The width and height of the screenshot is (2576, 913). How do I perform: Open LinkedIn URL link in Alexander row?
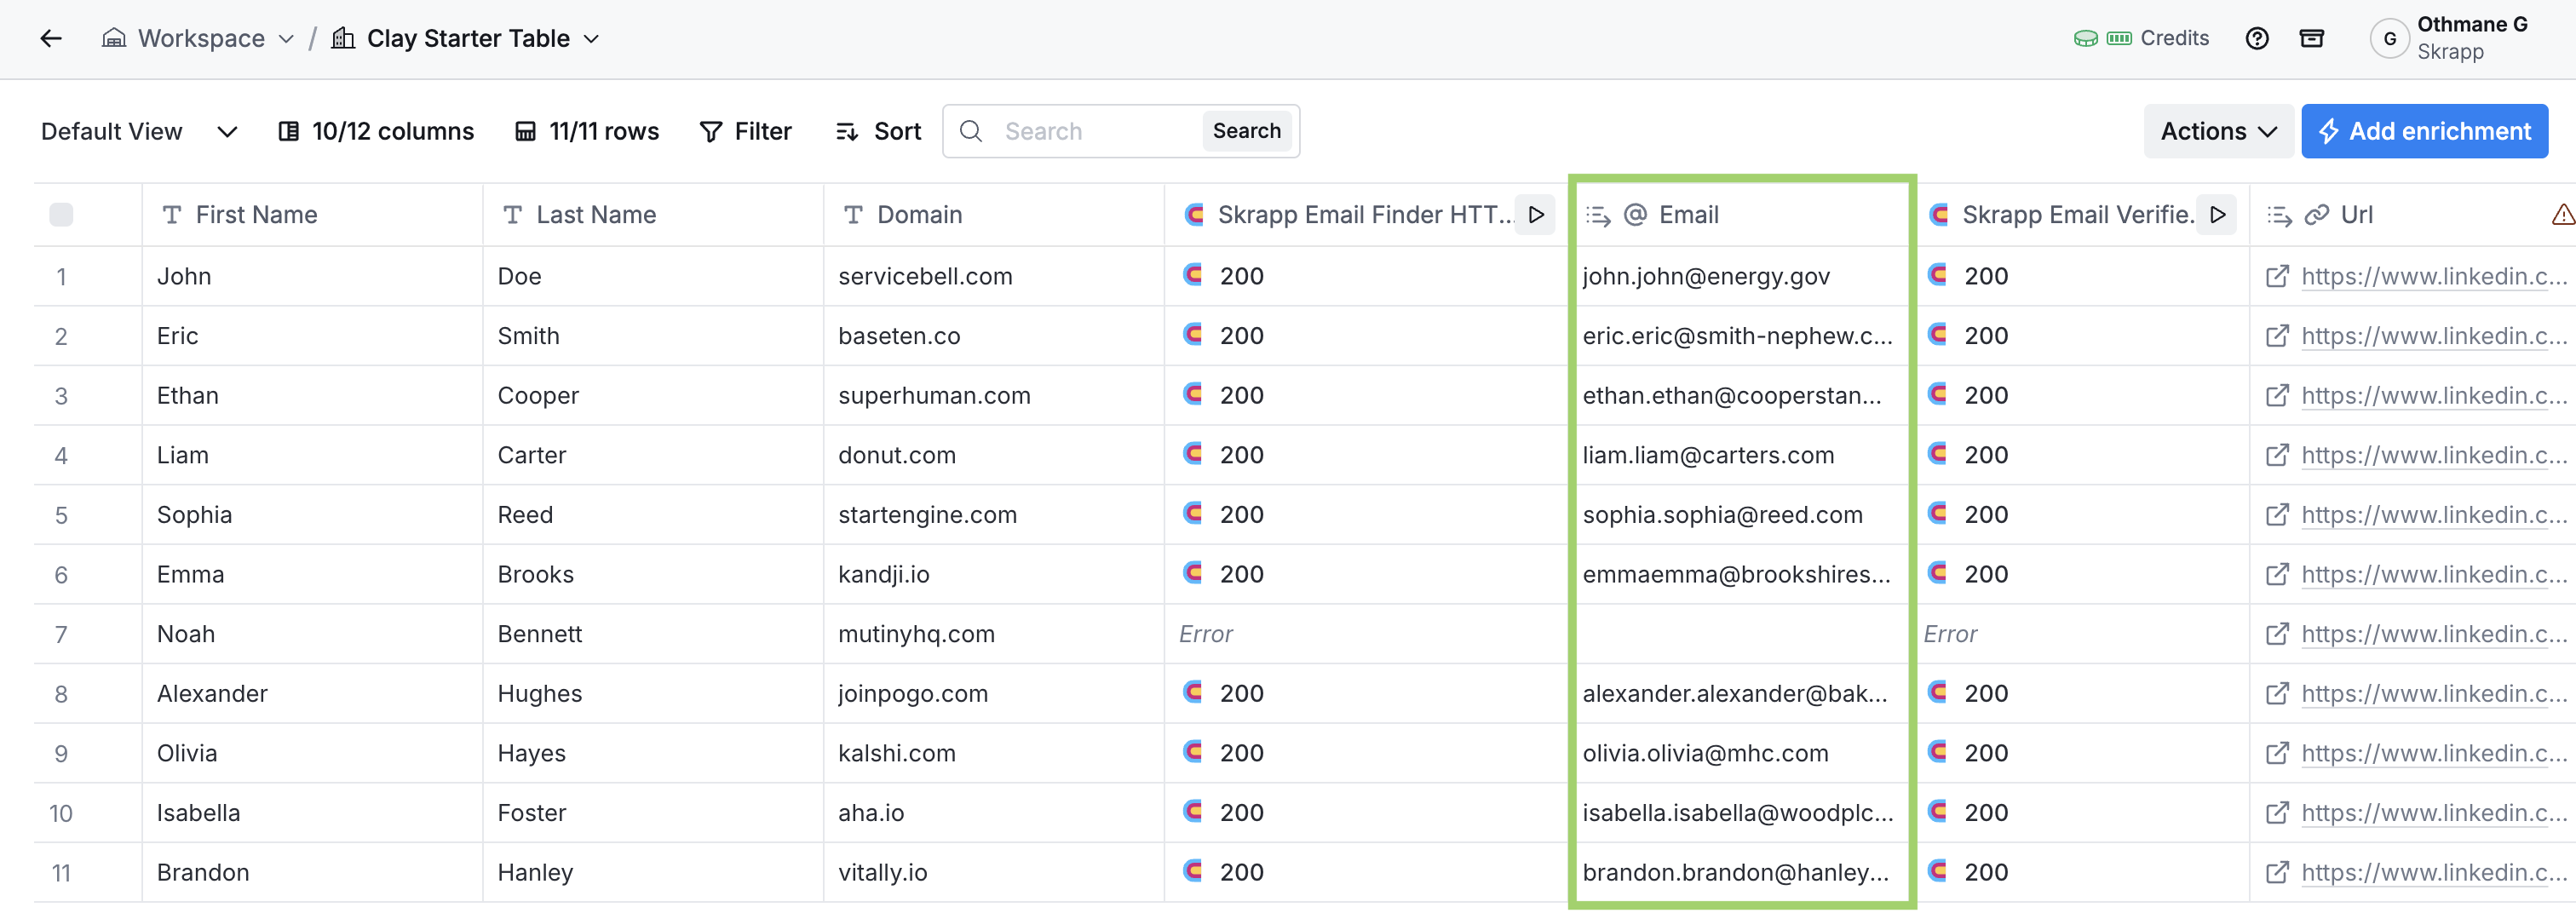(x=2433, y=694)
